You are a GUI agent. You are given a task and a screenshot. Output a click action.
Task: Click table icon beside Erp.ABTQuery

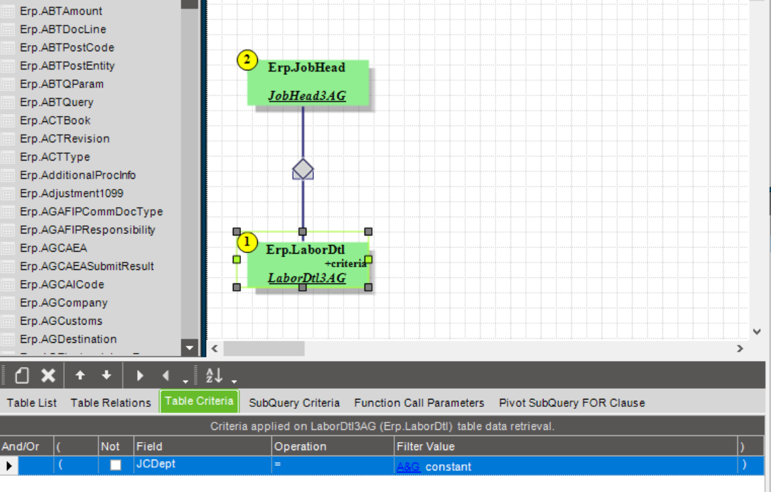coord(7,103)
